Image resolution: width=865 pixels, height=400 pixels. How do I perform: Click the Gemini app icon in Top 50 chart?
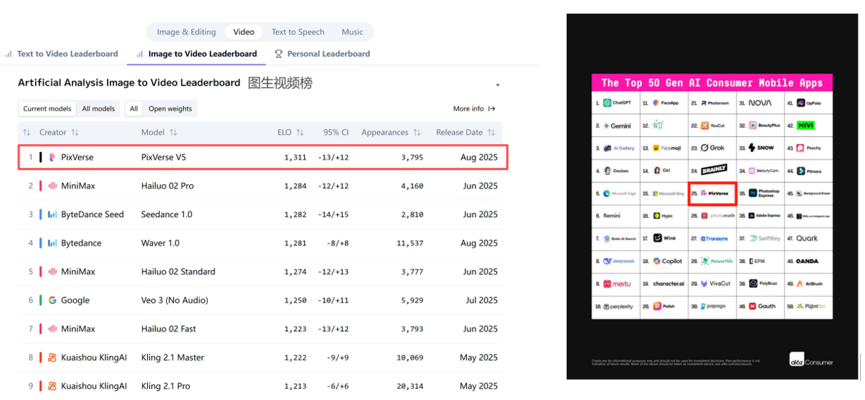tap(606, 125)
